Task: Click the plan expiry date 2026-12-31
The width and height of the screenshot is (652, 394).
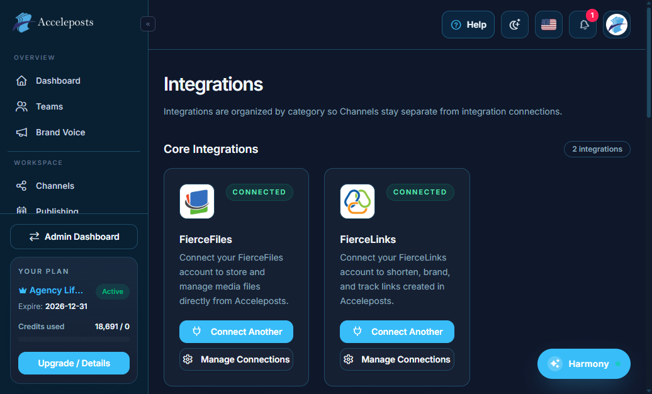Action: click(x=66, y=307)
